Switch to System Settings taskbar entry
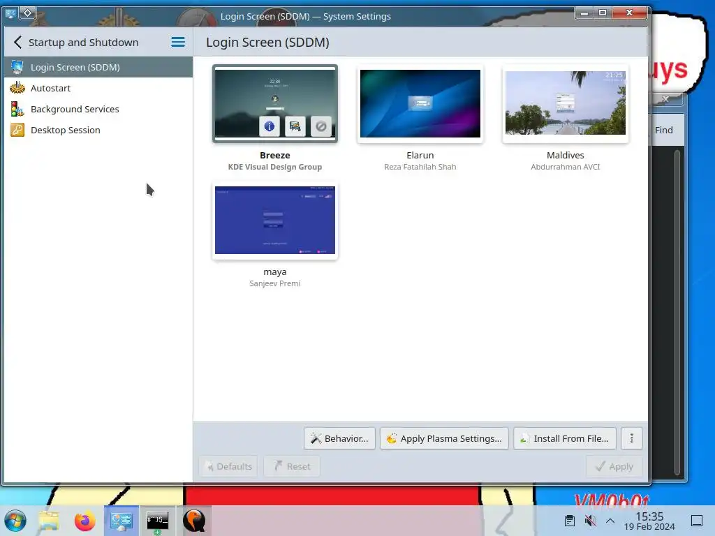715x536 pixels. (x=121, y=521)
